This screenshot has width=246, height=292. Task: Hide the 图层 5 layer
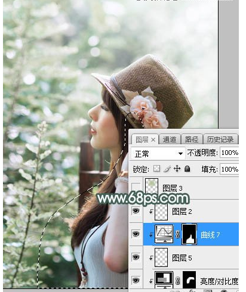pyautogui.click(x=136, y=257)
